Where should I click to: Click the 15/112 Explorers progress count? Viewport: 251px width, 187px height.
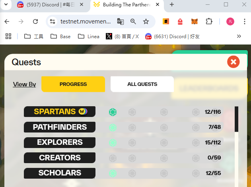point(213,142)
